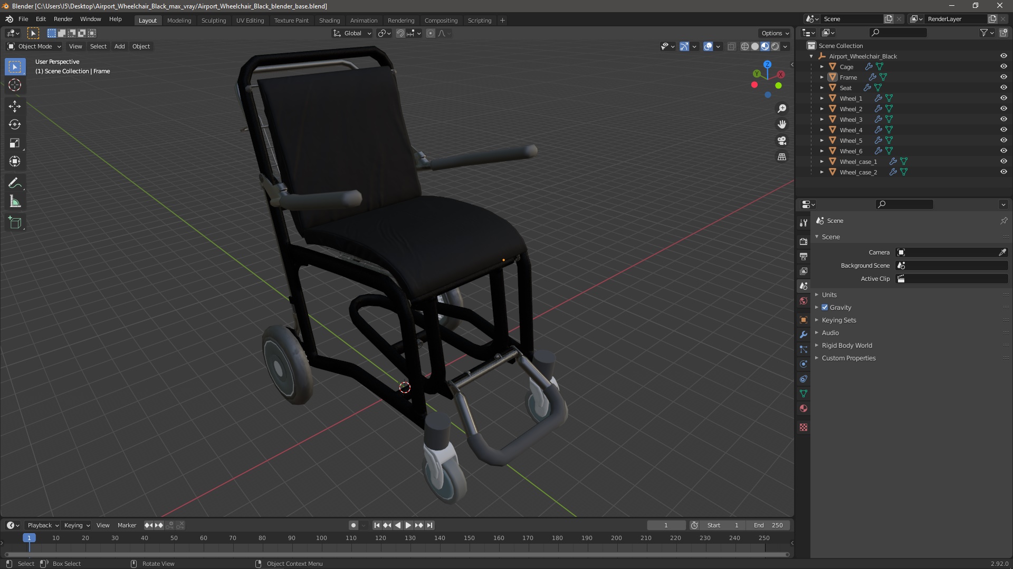Image resolution: width=1013 pixels, height=569 pixels.
Task: Jump to the last frame
Action: click(429, 525)
